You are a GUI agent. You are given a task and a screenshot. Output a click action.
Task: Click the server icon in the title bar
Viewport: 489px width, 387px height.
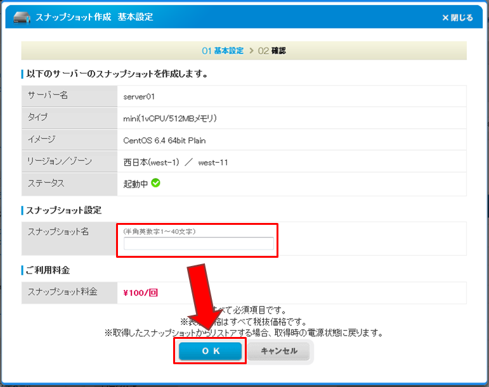click(22, 17)
